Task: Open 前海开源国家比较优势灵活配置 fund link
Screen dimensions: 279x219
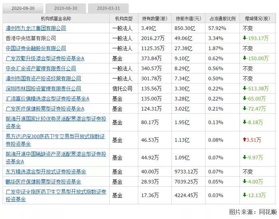Action: (56, 122)
